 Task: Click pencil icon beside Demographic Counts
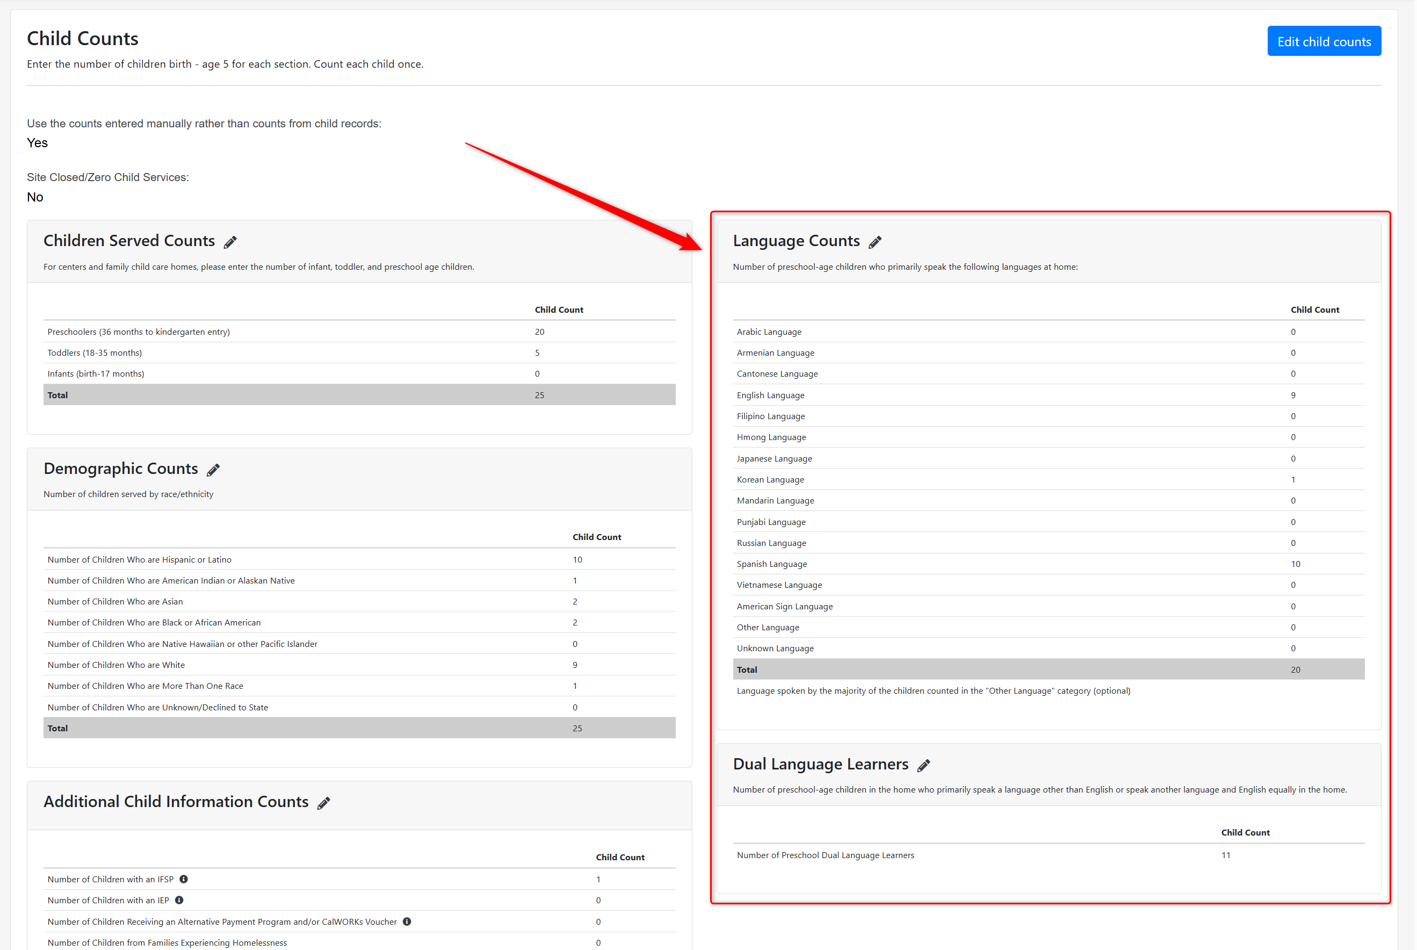pos(213,470)
